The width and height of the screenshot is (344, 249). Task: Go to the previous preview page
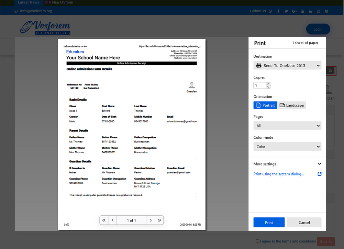pos(113,220)
